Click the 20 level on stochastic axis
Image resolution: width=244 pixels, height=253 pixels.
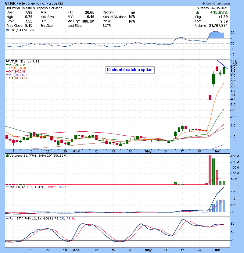(x=232, y=240)
